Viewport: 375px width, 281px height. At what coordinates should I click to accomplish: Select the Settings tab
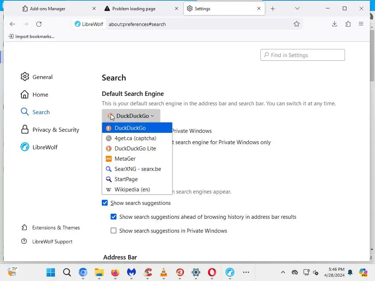pos(224,9)
